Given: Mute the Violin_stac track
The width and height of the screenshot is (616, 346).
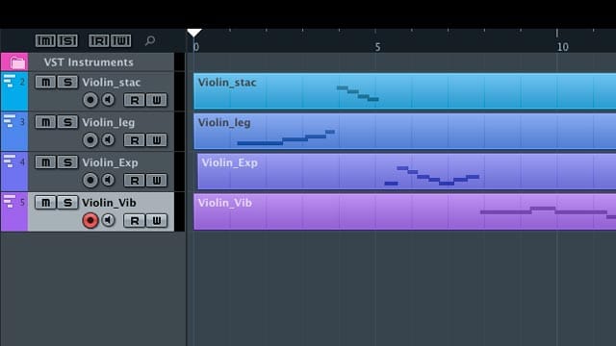Looking at the screenshot, I should [45, 82].
